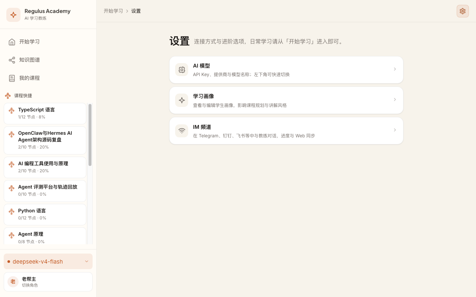476x297 pixels.
Task: Click the Agent 原理 course node icon
Action: pyautogui.click(x=12, y=235)
